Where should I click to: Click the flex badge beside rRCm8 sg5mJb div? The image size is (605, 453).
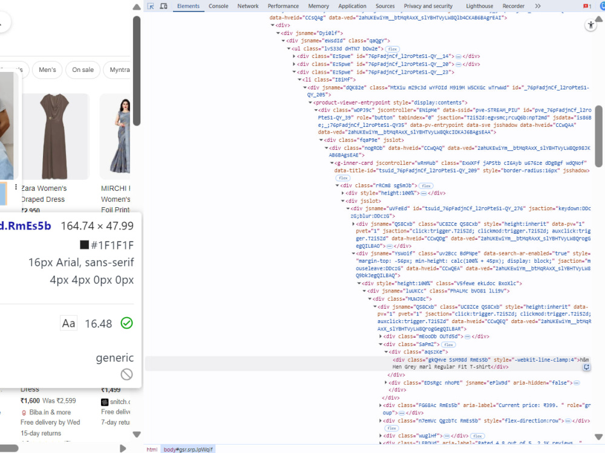coord(426,186)
